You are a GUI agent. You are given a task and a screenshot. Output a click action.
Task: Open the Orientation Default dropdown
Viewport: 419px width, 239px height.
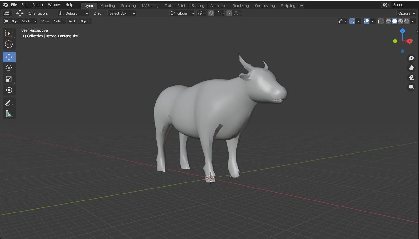pos(73,13)
